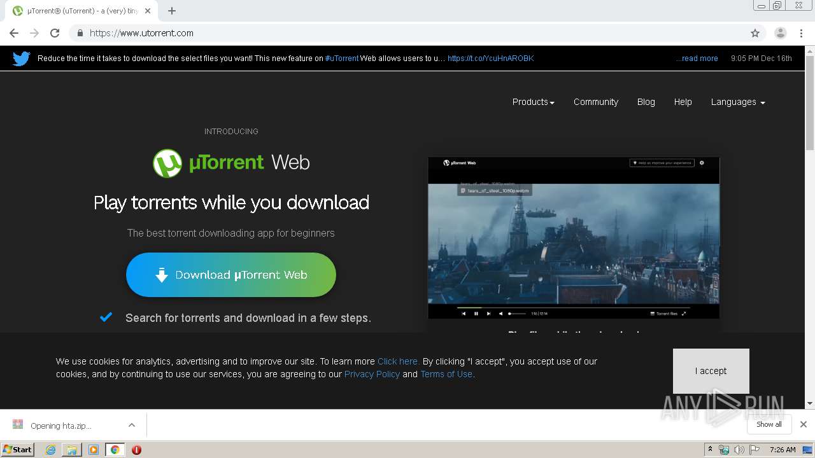Open the #uTorrent hashtag link
The width and height of the screenshot is (815, 458).
[342, 59]
